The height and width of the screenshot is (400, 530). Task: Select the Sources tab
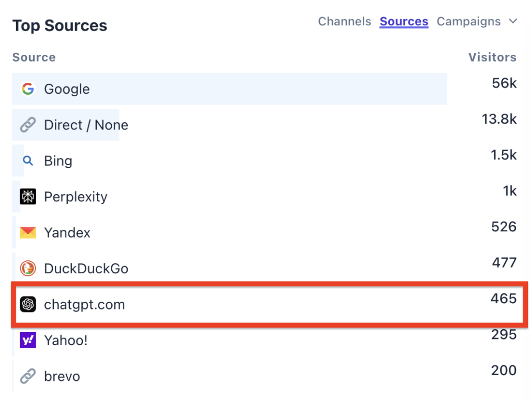point(404,21)
